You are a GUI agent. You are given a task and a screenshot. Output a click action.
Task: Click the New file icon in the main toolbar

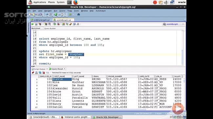(x=30, y=14)
